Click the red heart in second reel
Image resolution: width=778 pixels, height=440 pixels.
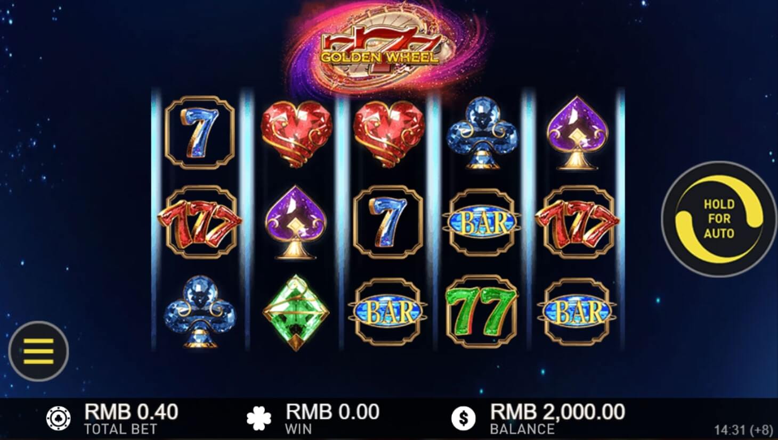click(296, 134)
